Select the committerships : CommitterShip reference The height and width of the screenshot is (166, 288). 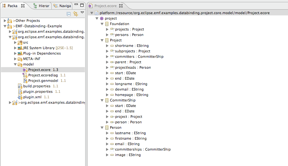coord(142,149)
